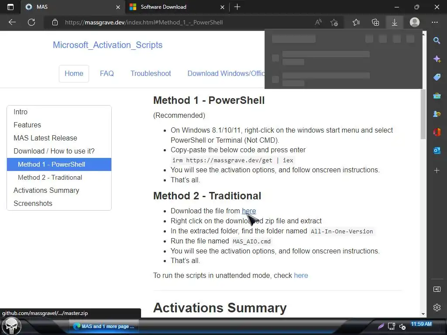Open the Home navigation item
This screenshot has width=447, height=335.
point(74,73)
